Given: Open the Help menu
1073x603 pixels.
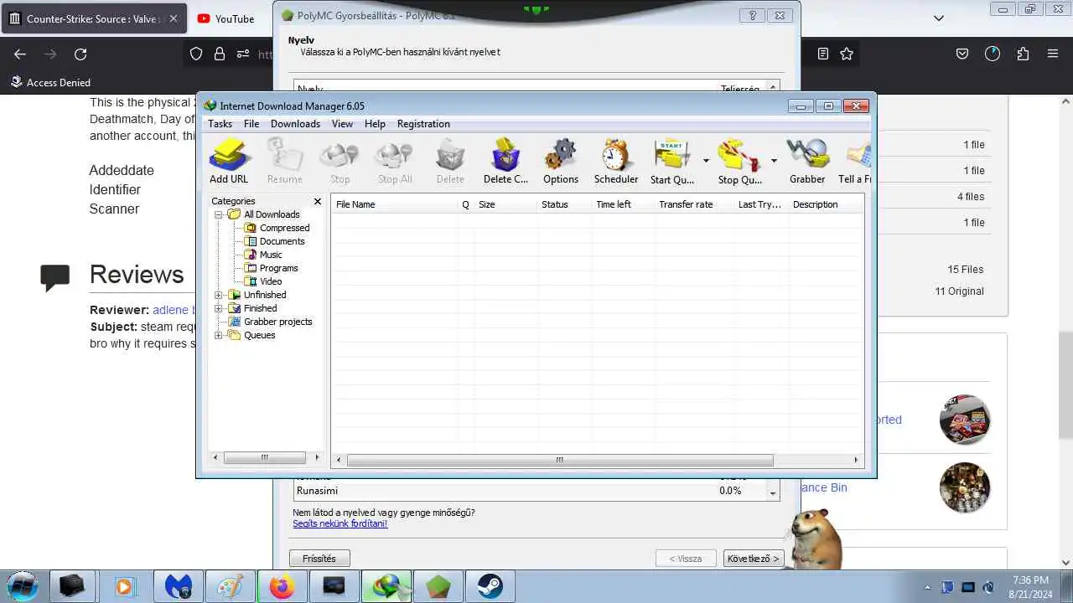Looking at the screenshot, I should pyautogui.click(x=375, y=124).
